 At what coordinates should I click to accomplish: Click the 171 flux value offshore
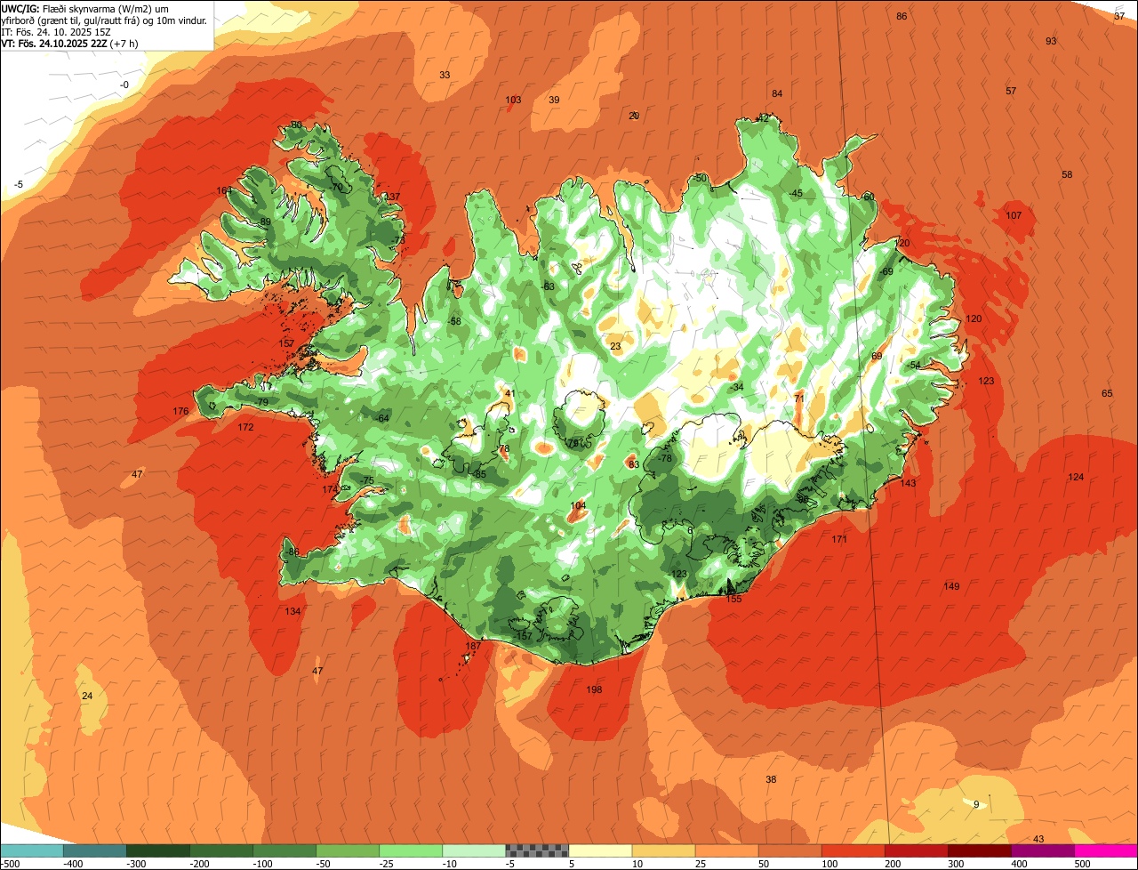coord(839,540)
